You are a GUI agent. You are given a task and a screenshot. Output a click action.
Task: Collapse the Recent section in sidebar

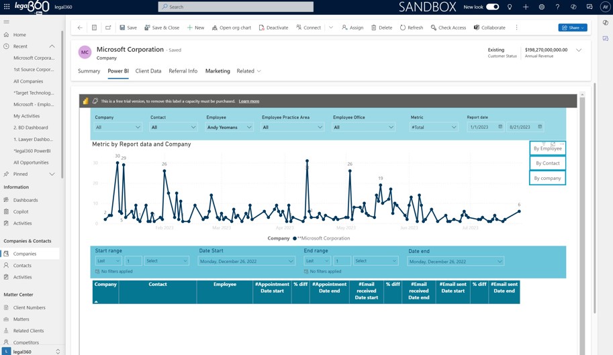click(52, 46)
